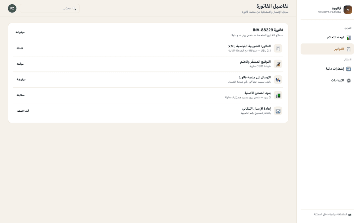Select الفواتير in the sidebar
The width and height of the screenshot is (358, 223).
327,49
